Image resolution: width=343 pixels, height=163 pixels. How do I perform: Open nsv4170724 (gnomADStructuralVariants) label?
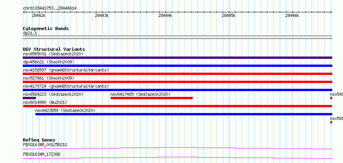pos(66,86)
